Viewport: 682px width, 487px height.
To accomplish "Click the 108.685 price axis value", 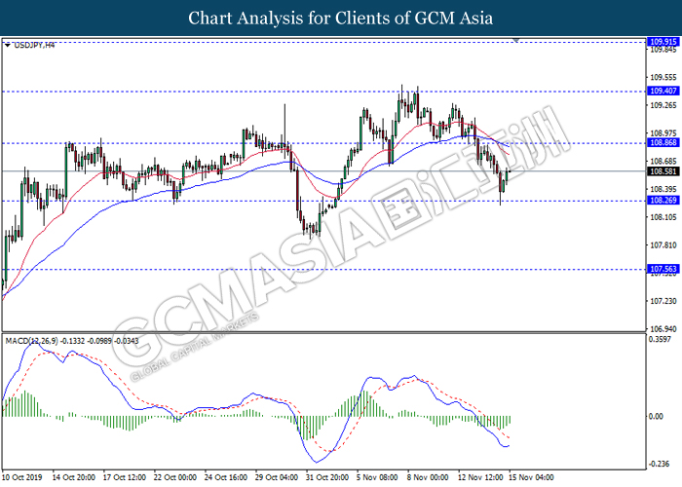I will (x=663, y=162).
